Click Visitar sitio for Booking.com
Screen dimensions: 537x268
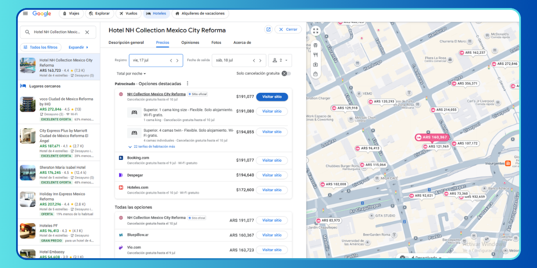click(x=272, y=160)
